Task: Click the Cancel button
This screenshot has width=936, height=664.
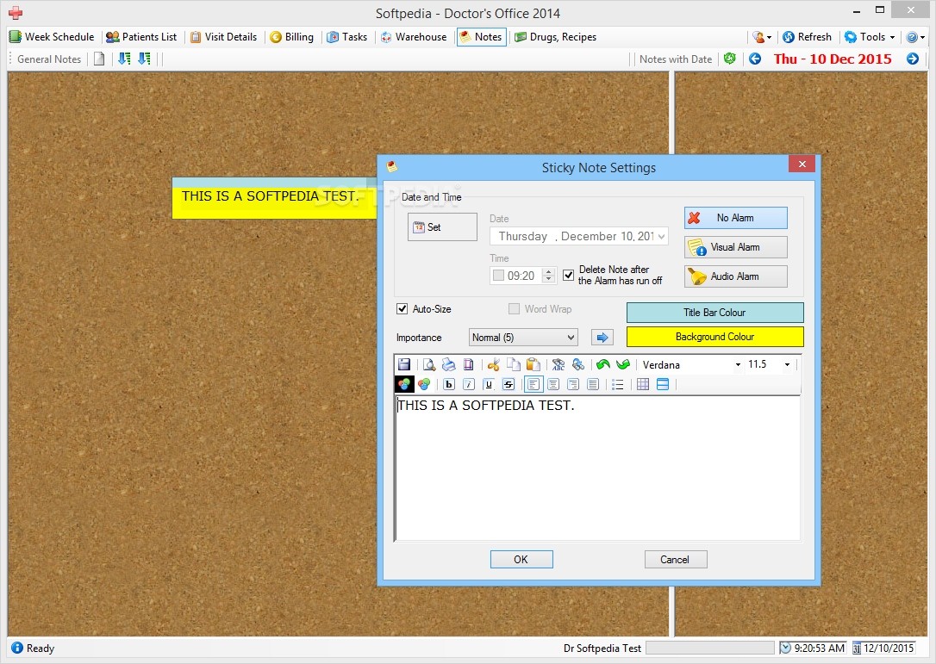Action: coord(675,559)
